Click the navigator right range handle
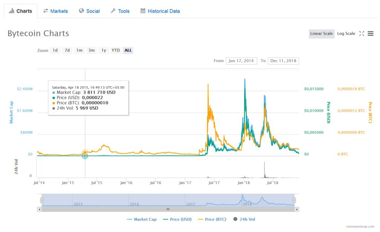Screen dimensions: 380x232 coord(294,200)
